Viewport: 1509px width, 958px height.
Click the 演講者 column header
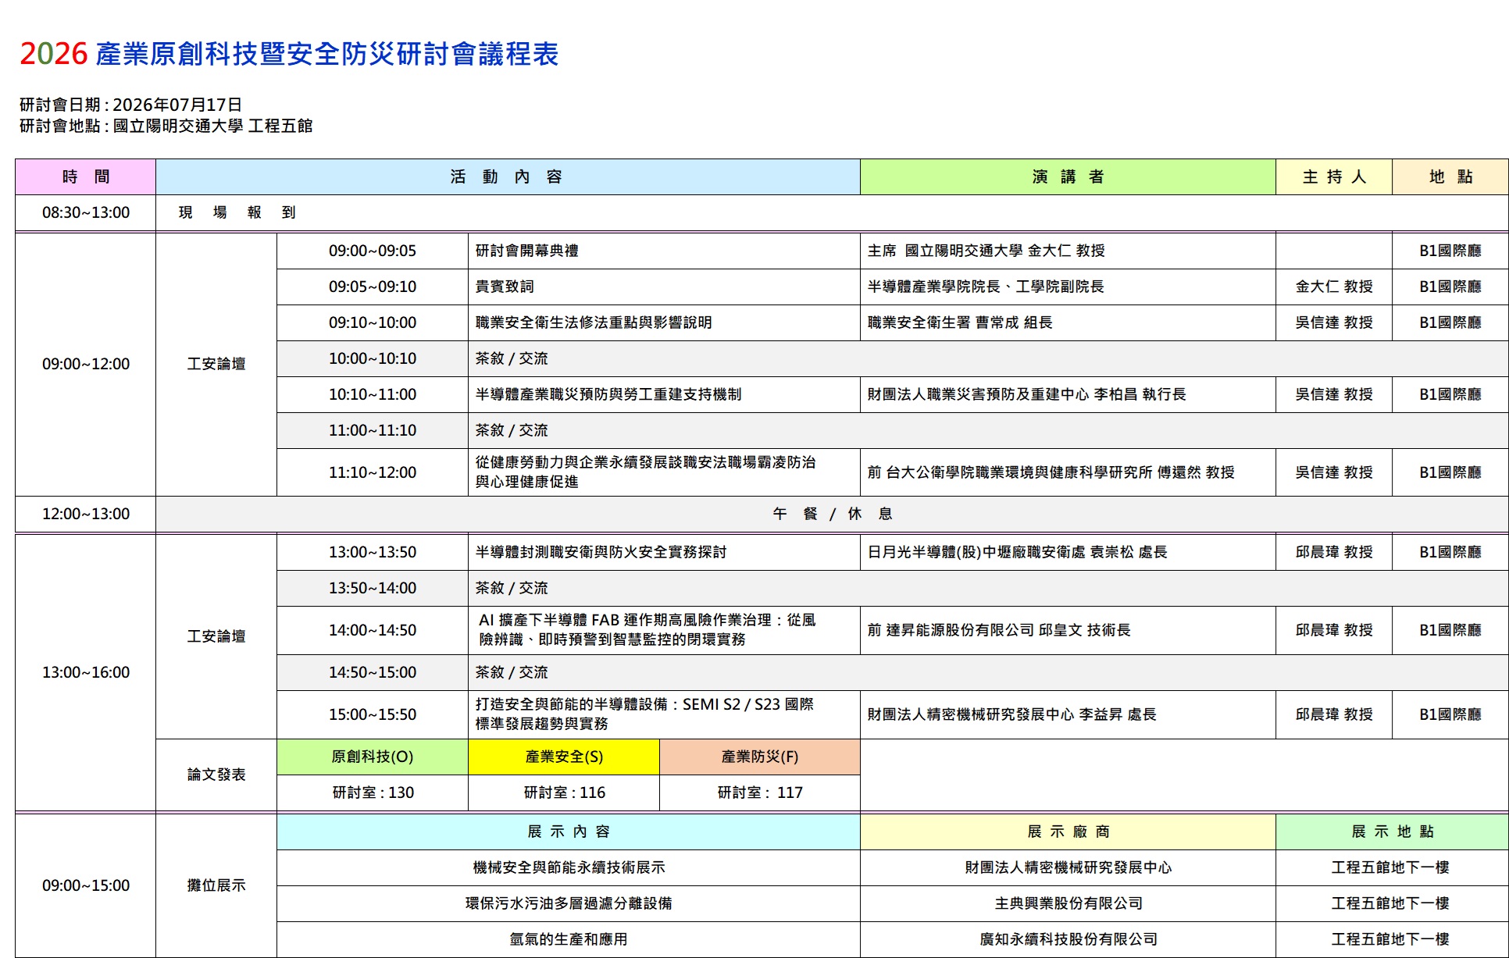point(1068,176)
